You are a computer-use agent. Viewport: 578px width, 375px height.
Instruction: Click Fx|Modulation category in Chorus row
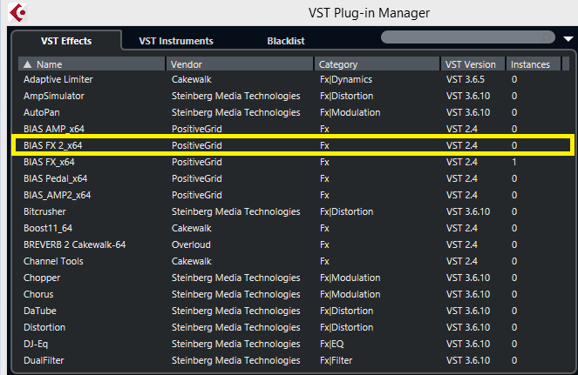(350, 294)
